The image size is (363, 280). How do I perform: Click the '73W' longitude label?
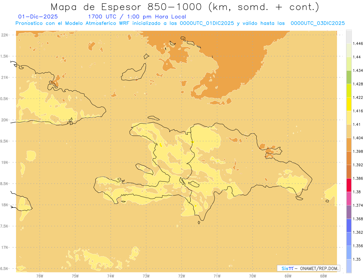pyautogui.click(x=146, y=276)
